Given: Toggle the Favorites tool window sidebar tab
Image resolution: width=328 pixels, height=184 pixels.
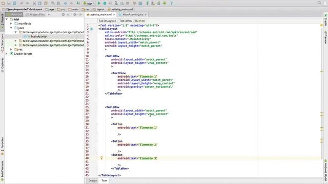Looking at the screenshot, I should [x=2, y=146].
